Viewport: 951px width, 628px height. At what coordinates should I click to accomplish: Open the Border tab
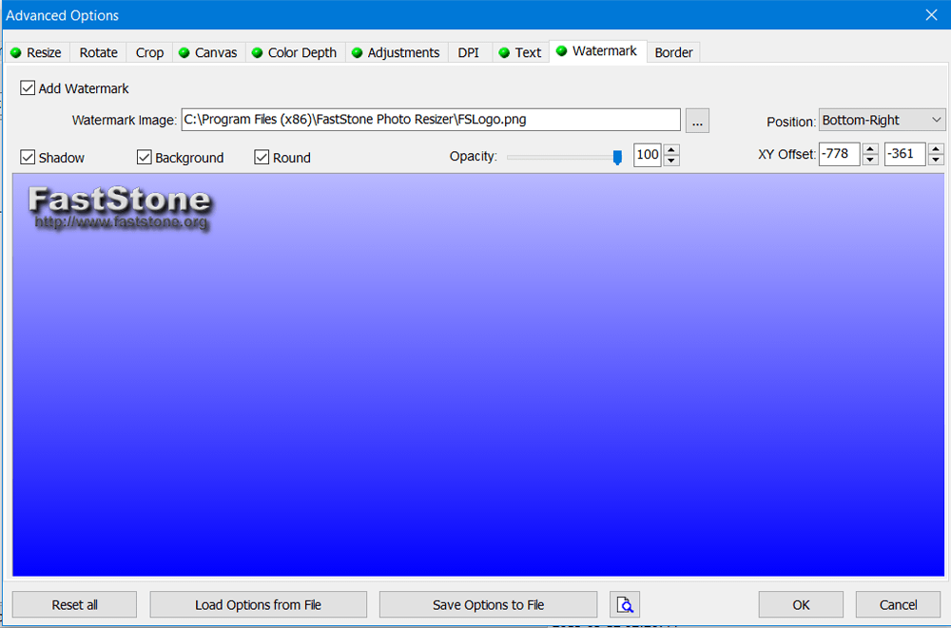pyautogui.click(x=673, y=53)
